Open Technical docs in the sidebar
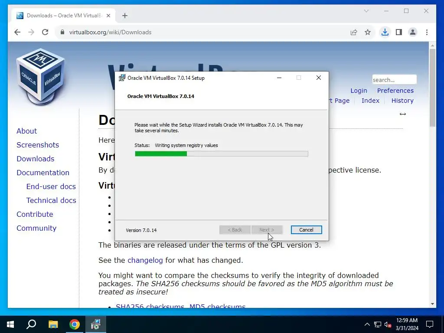Screen dimensions: 444x333 pyautogui.click(x=51, y=200)
